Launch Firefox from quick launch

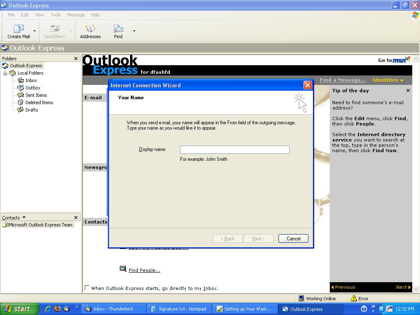click(57, 309)
